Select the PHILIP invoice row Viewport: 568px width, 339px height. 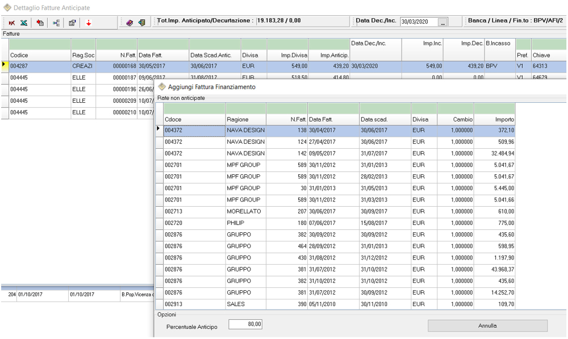coord(245,223)
